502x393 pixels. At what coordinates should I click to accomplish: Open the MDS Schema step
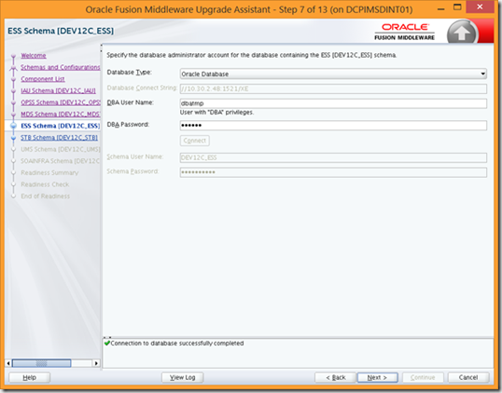pyautogui.click(x=61, y=114)
